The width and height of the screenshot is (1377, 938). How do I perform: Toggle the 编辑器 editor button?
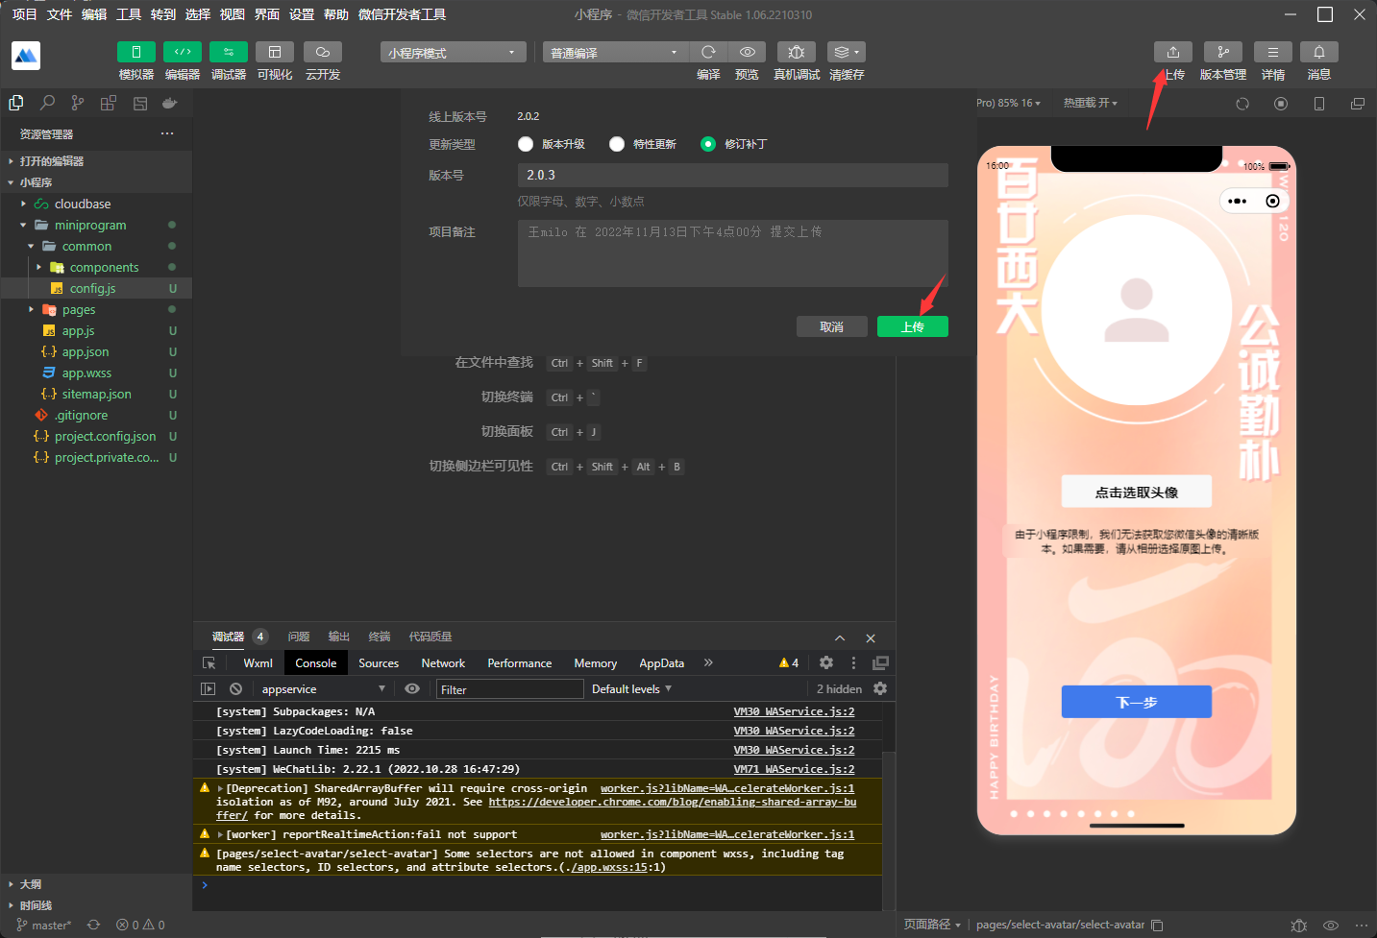click(182, 52)
